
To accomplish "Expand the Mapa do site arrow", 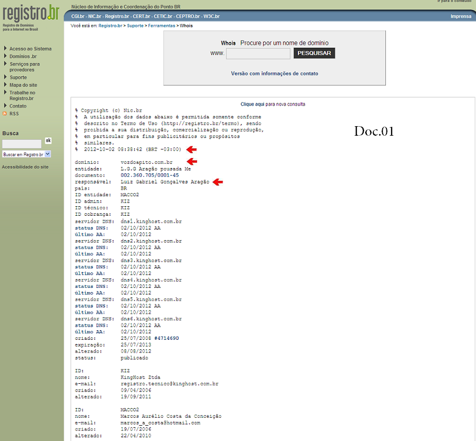I will 5,84.
